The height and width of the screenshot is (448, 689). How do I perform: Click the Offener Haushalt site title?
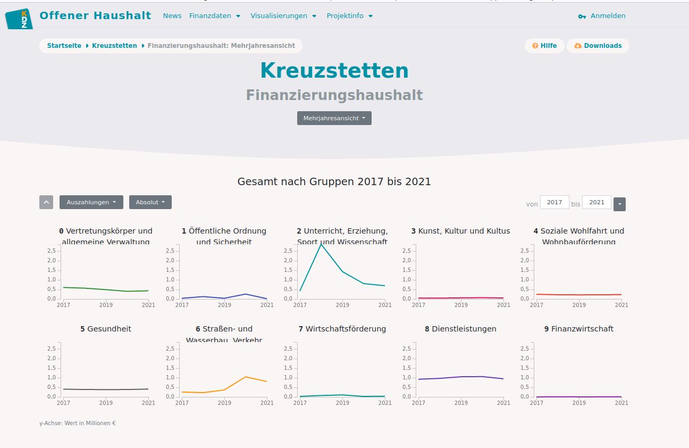coord(95,15)
